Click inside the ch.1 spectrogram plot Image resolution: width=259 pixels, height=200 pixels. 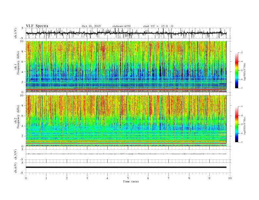tap(126, 67)
